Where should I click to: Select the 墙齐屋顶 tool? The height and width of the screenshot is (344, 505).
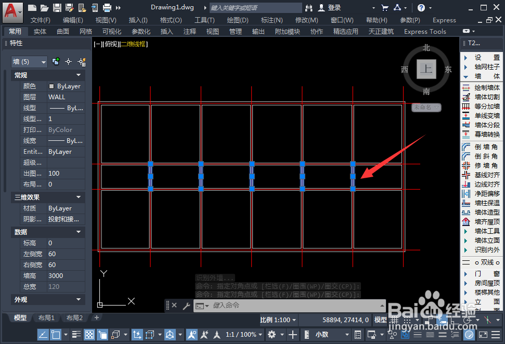tap(482, 221)
